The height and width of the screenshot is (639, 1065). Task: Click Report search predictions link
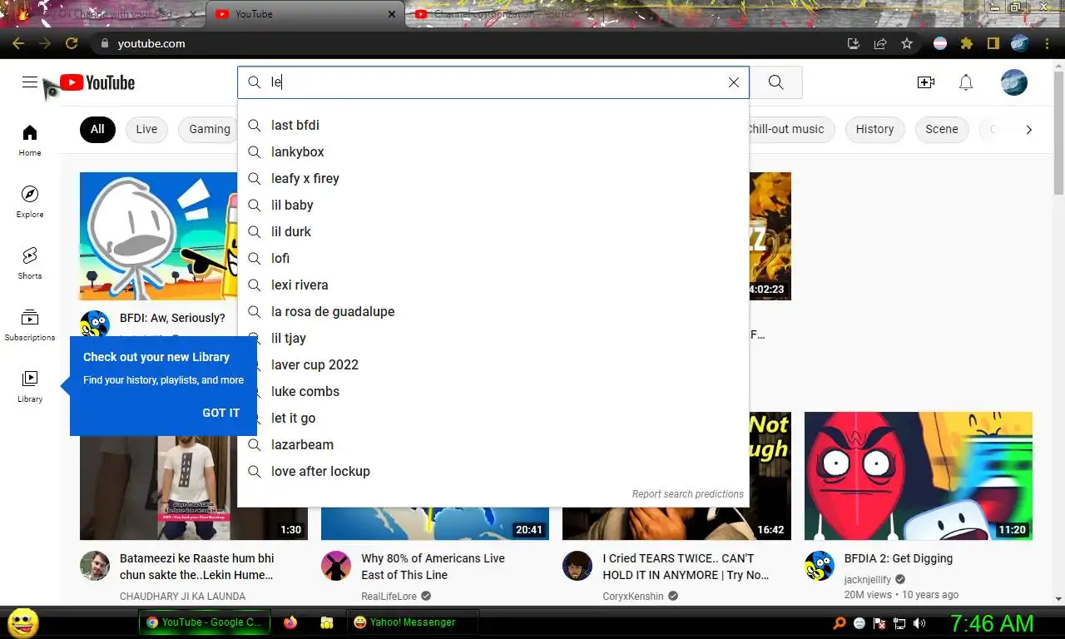687,494
